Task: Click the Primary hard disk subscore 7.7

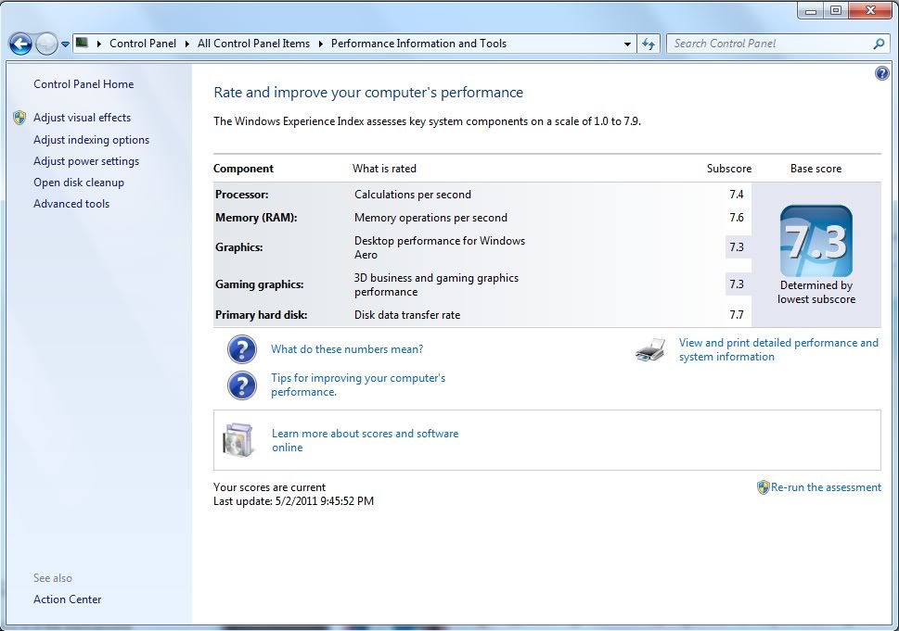Action: point(736,315)
